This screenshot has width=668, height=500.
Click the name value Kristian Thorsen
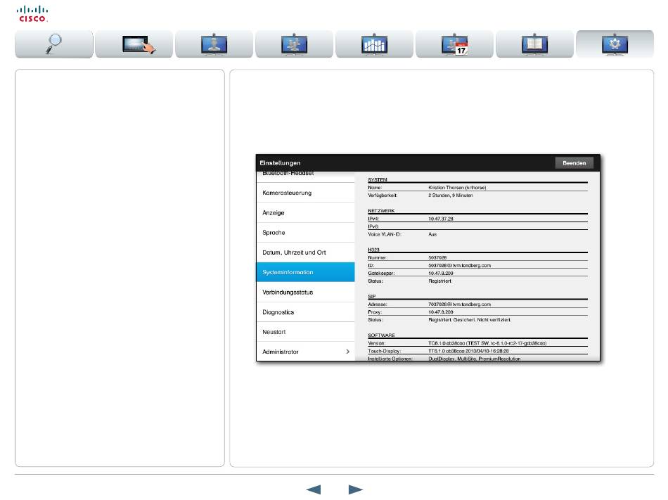457,187
